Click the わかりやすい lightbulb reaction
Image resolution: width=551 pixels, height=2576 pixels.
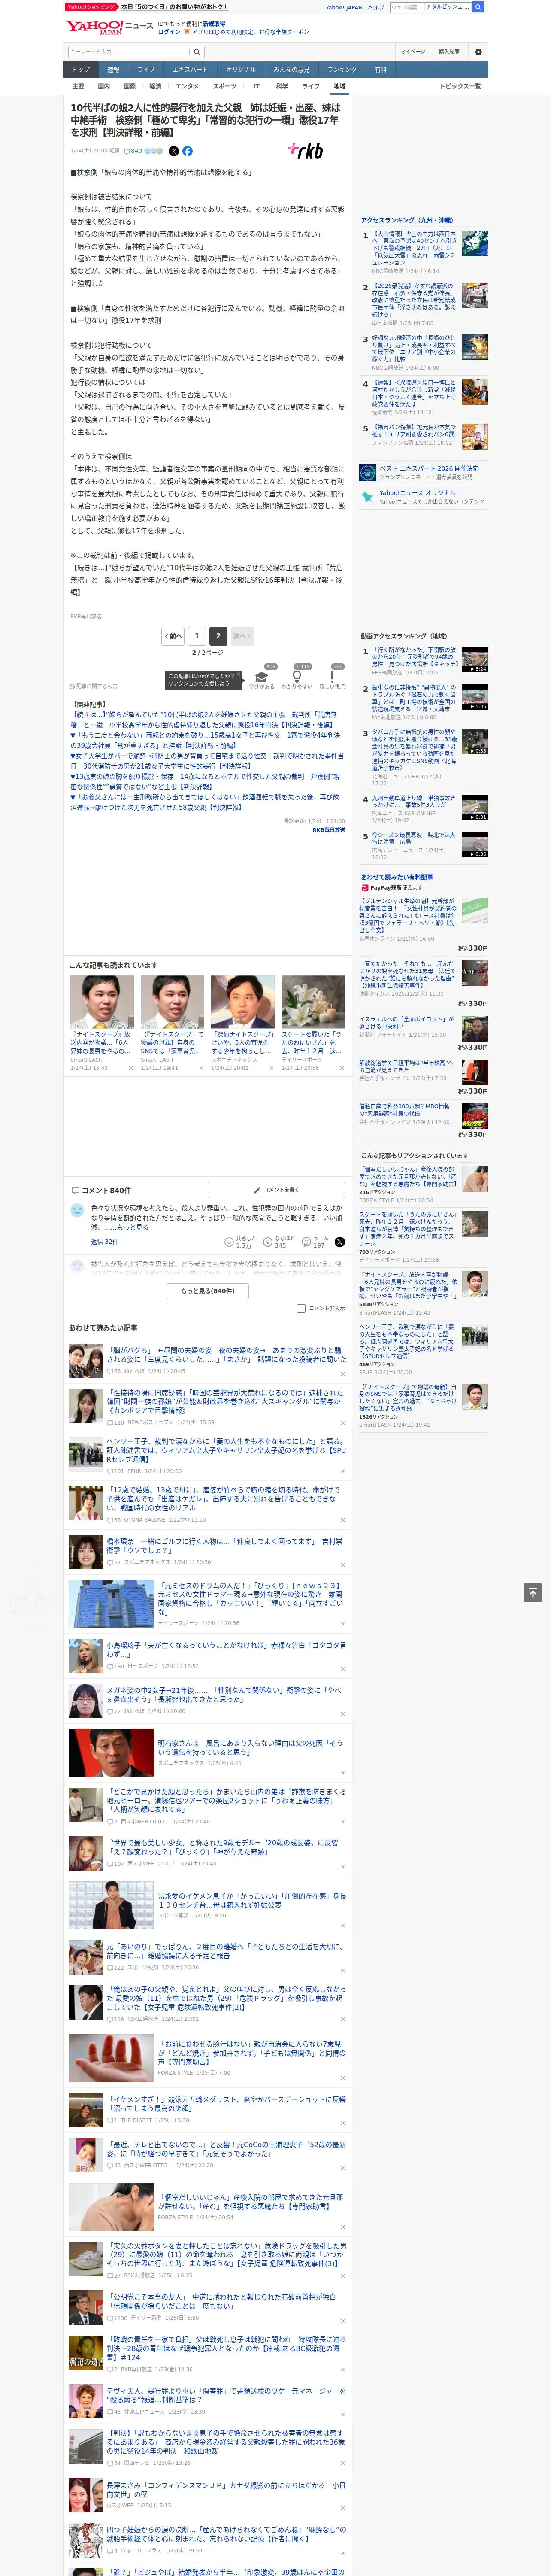297,677
